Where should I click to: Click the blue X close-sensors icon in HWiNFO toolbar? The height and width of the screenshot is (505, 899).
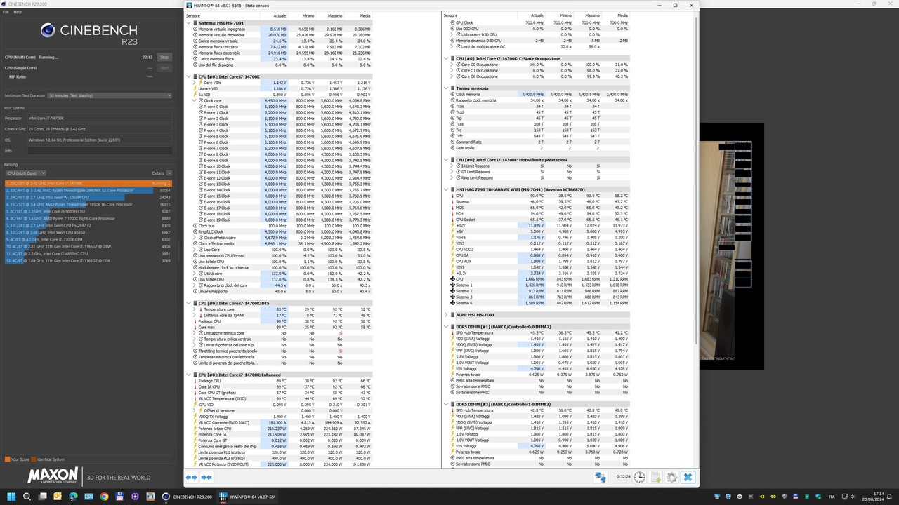tap(688, 477)
